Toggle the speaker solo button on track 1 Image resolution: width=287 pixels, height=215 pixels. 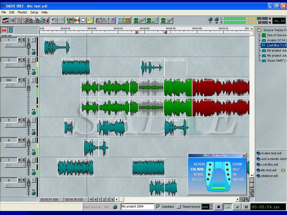20,39
